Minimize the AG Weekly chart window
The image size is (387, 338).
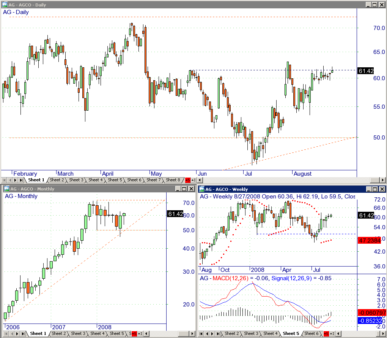coord(369,189)
